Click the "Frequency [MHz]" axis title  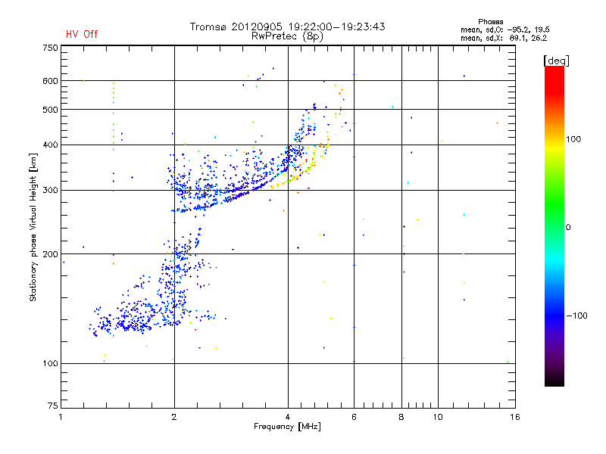[287, 427]
